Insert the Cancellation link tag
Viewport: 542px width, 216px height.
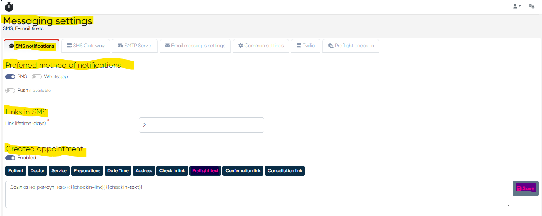[284, 171]
